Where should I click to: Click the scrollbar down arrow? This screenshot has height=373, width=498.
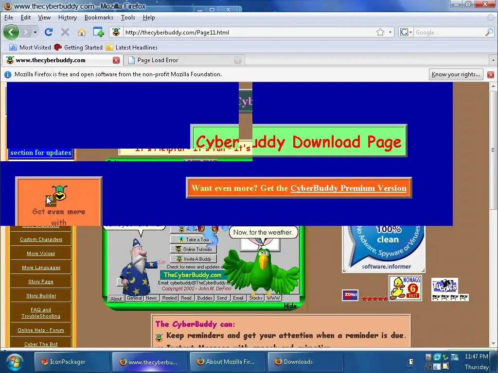(x=493, y=343)
